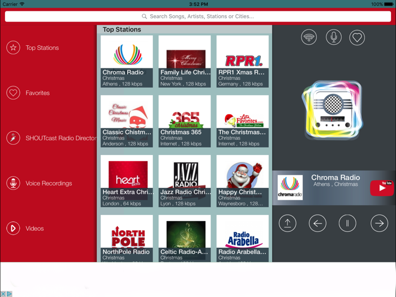The image size is (396, 297).
Task: Check the battery indicator in status bar
Action: [x=389, y=4]
